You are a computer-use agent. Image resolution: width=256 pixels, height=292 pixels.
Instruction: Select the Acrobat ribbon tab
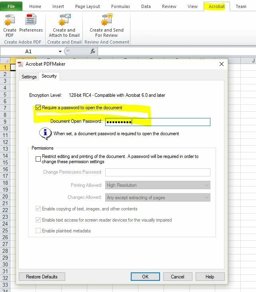(x=217, y=6)
